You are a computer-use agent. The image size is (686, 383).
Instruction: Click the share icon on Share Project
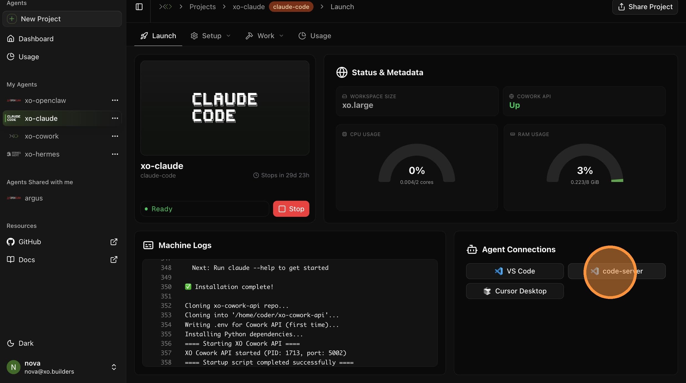click(621, 7)
